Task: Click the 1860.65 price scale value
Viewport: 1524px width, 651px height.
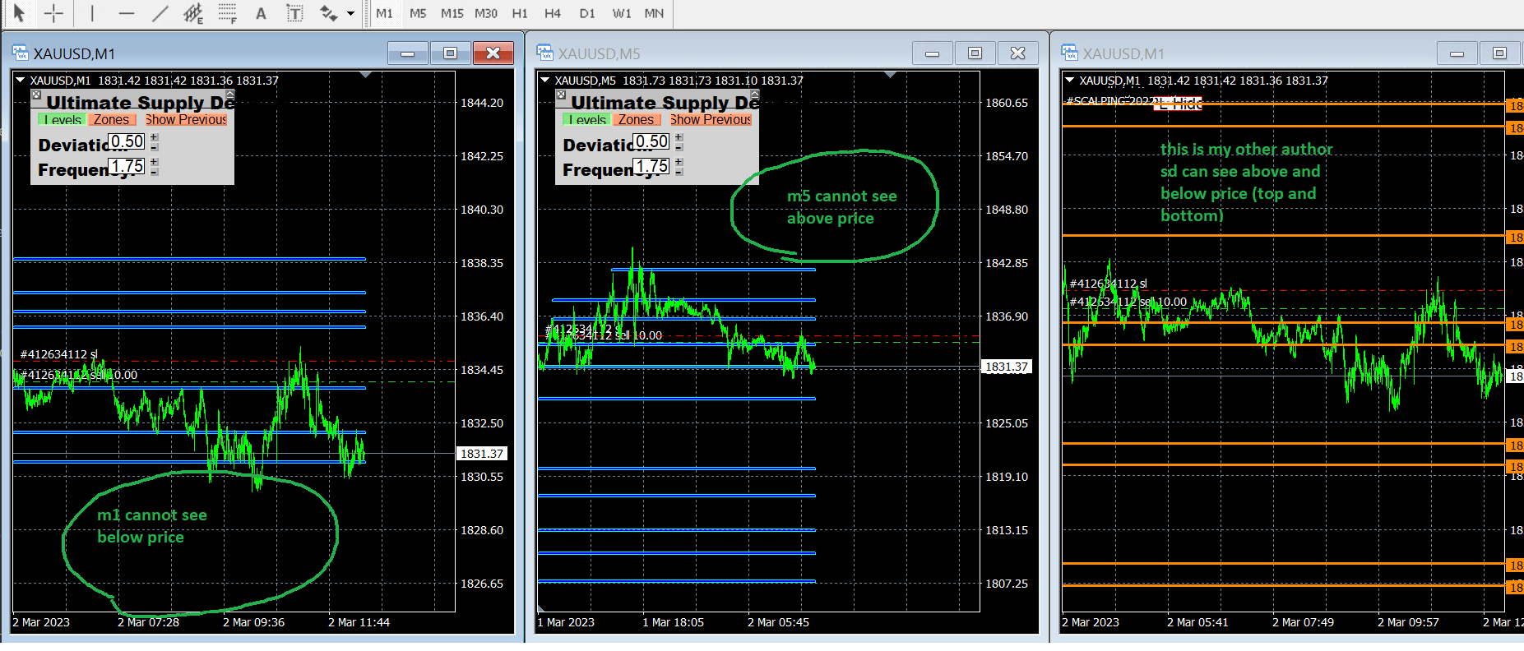Action: pos(1007,103)
